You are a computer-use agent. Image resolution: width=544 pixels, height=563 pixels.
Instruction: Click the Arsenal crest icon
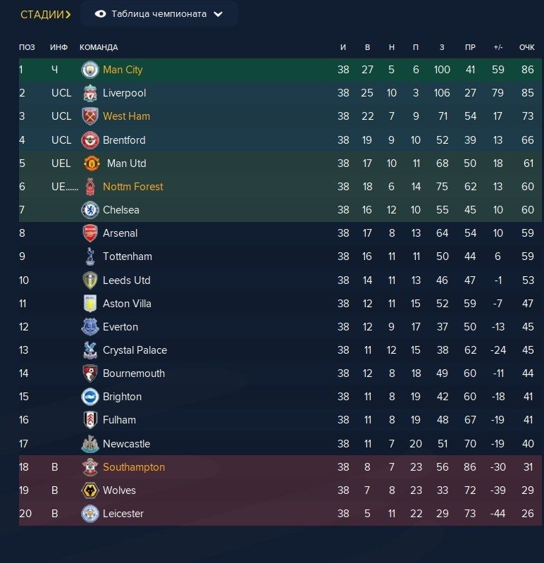[89, 233]
